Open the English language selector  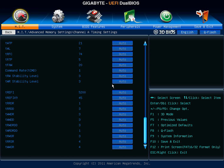pos(187,32)
